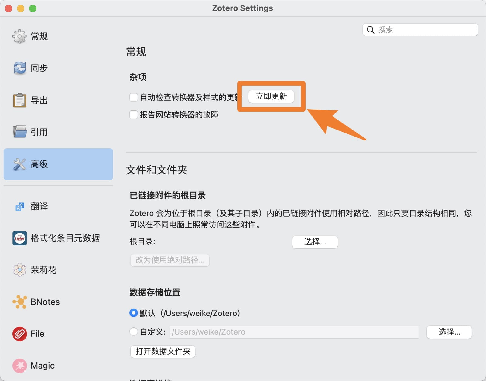486x381 pixels.
Task: Open the File plugin settings
Action: (58, 334)
